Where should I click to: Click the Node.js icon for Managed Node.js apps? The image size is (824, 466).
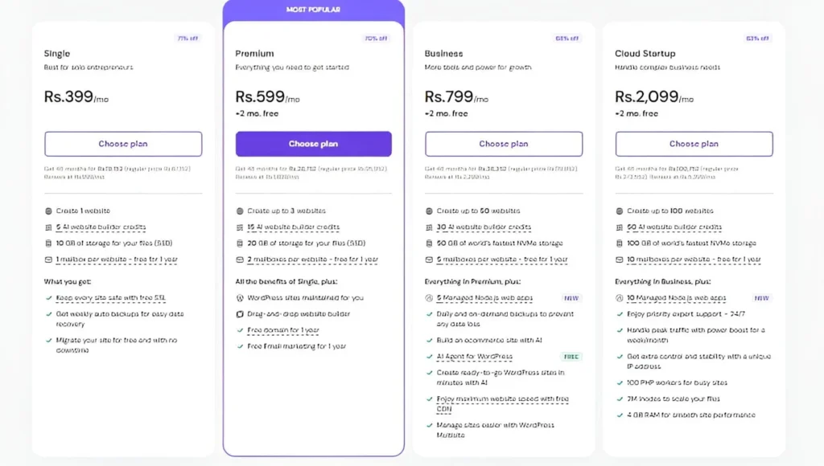click(x=429, y=297)
